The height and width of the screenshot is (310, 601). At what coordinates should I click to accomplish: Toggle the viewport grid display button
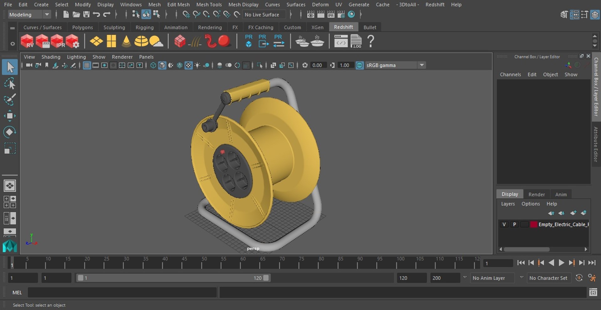87,65
